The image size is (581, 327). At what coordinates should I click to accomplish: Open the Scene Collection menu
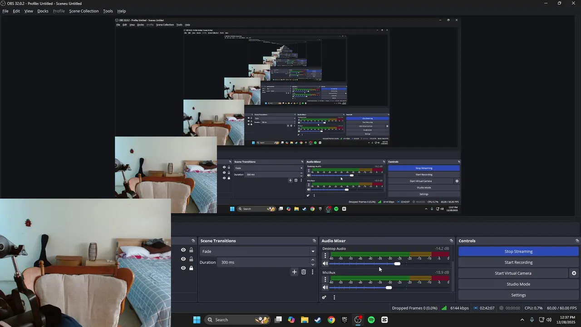point(84,11)
